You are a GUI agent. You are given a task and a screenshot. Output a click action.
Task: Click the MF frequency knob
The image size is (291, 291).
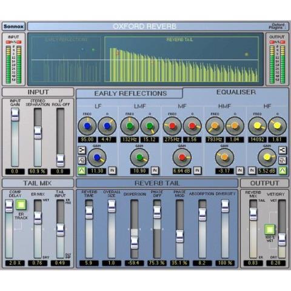172,126
